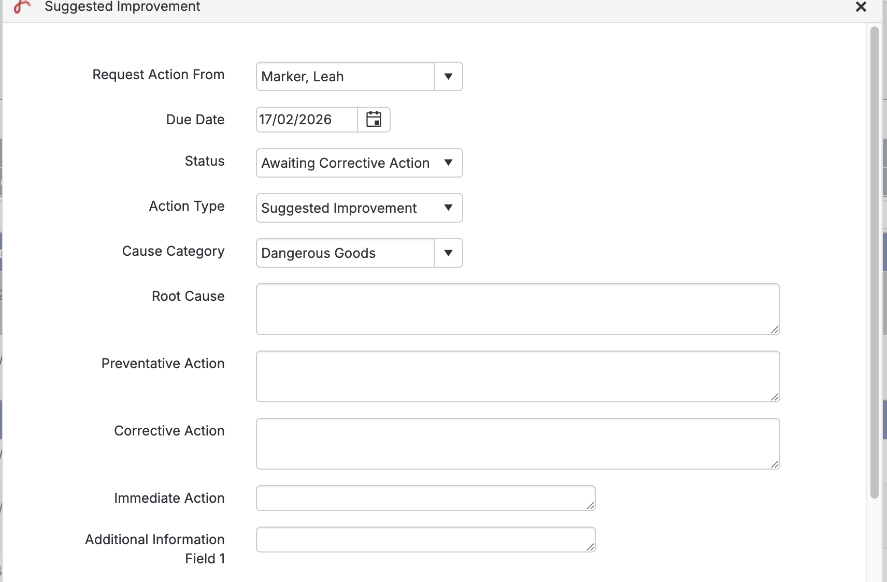Click the Preventative Action resize handle
Image resolution: width=887 pixels, height=582 pixels.
click(x=775, y=397)
